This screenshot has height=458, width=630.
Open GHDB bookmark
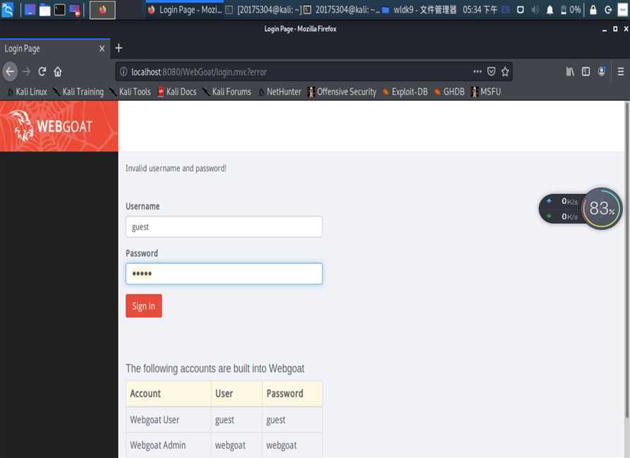click(x=449, y=92)
